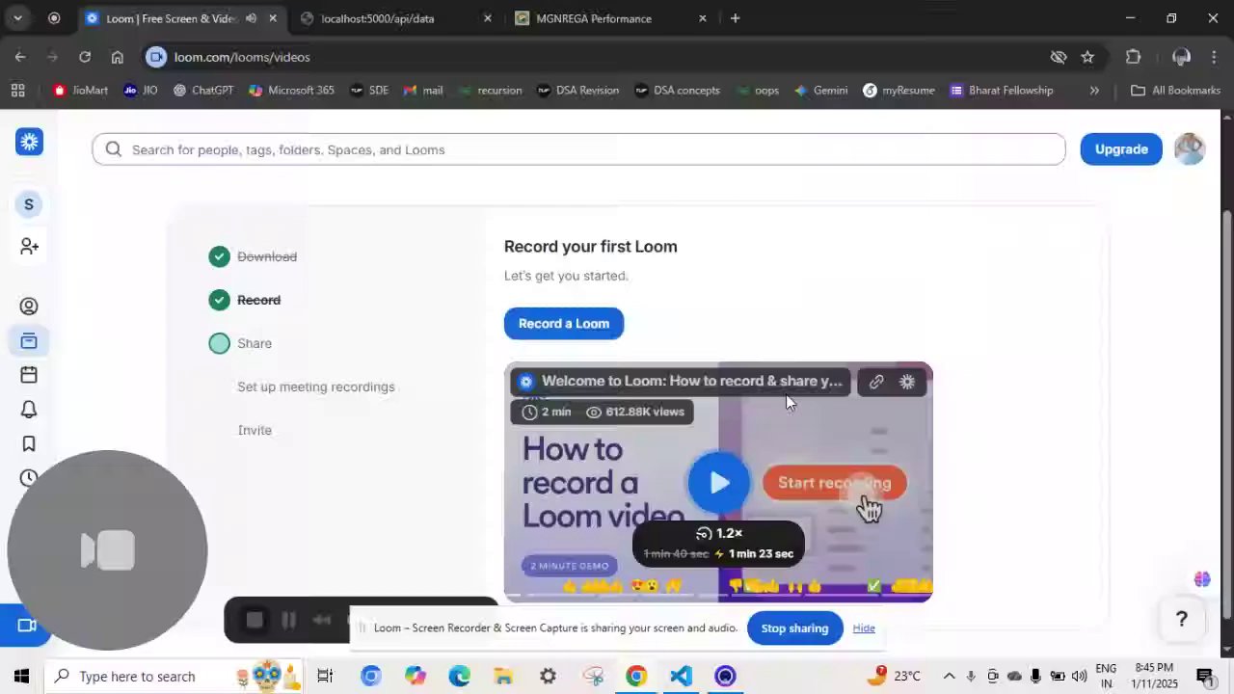Open the purple extension icon at right edge

pyautogui.click(x=1201, y=579)
